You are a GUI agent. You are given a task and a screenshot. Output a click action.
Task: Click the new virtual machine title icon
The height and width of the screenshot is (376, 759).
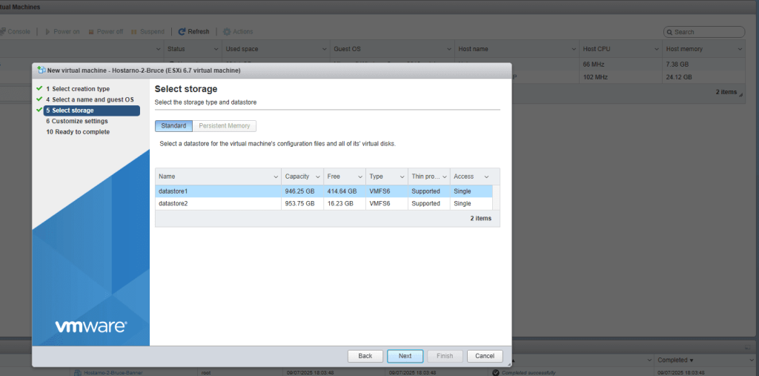(x=42, y=70)
